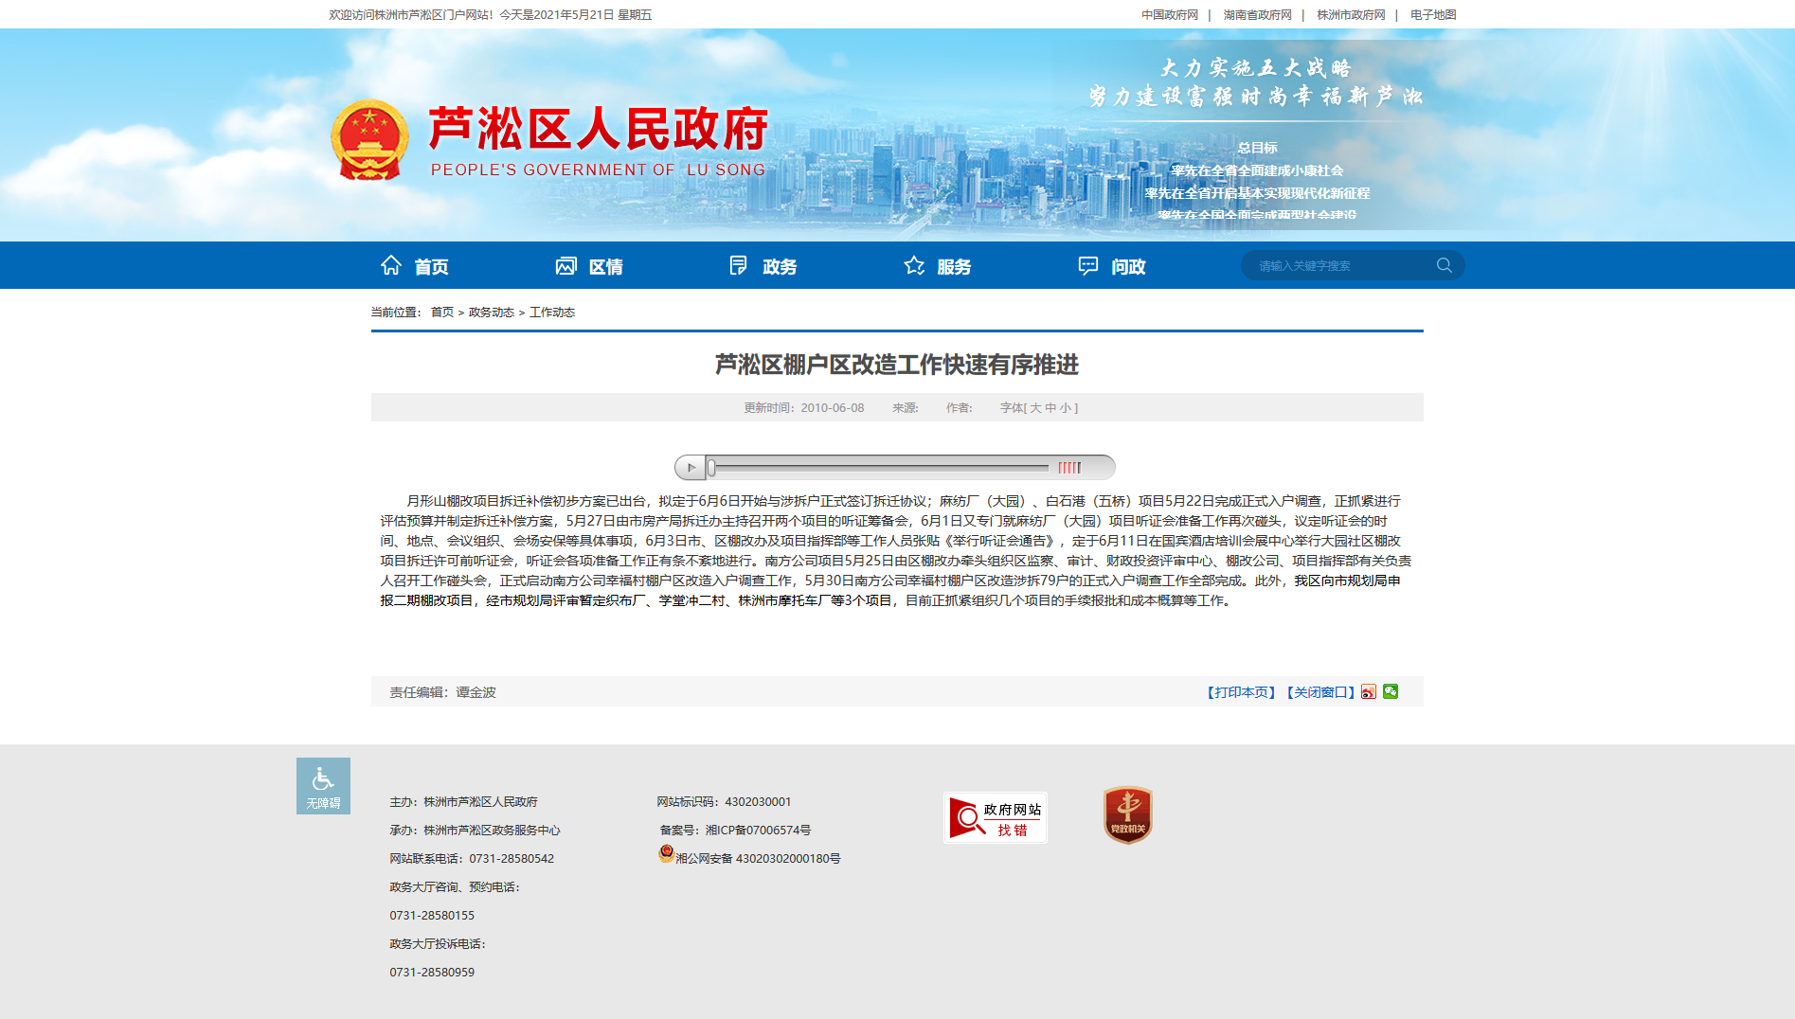Click 打印本页 print link
Viewport: 1795px width, 1019px height.
1241,692
